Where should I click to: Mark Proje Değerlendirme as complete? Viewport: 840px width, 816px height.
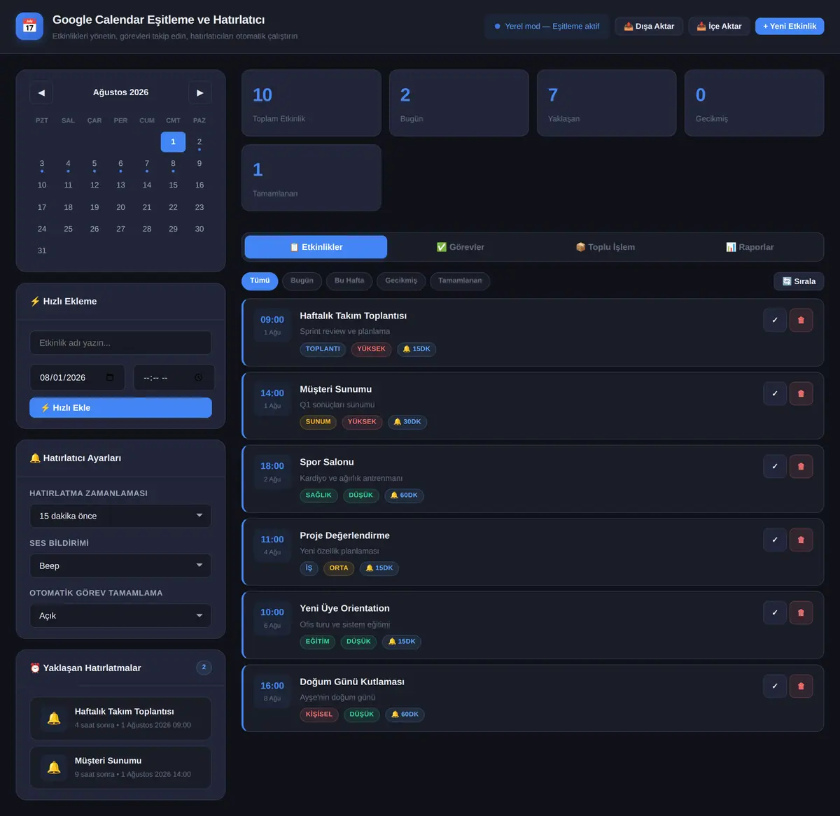click(775, 540)
